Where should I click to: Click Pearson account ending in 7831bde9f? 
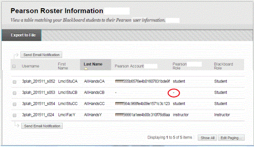143,81
